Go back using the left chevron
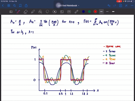 point(3,6)
